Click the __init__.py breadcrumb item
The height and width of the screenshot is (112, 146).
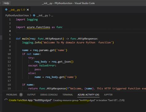(42, 15)
